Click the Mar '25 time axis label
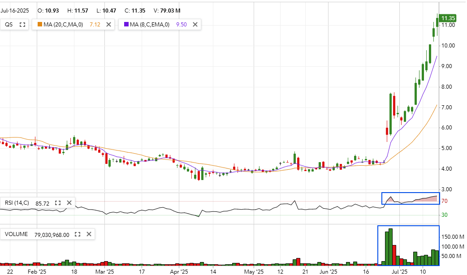This screenshot has height=275, width=467. point(104,271)
